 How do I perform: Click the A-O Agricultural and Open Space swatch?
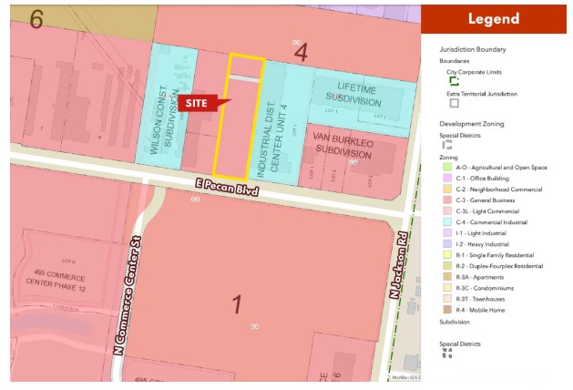point(445,168)
